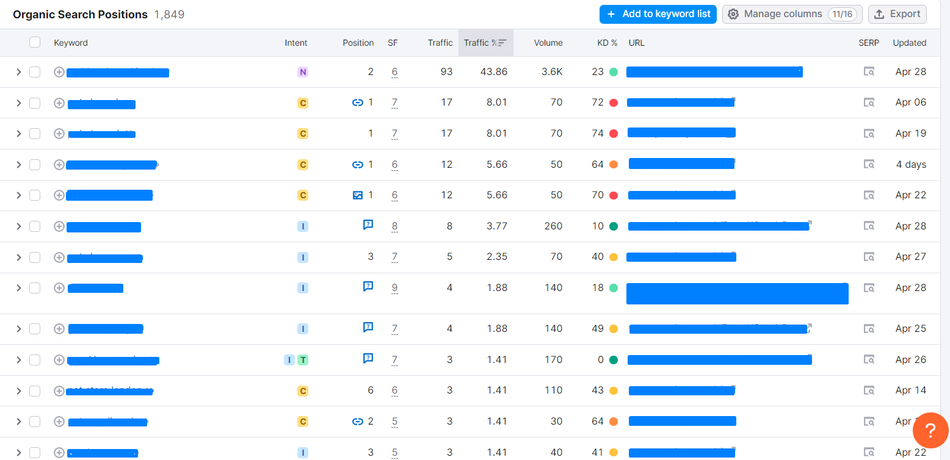Click add-keyword plus icon in KD 72 row
Image resolution: width=950 pixels, height=460 pixels.
[x=59, y=103]
